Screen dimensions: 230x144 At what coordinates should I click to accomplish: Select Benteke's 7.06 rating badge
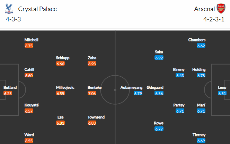92,93
